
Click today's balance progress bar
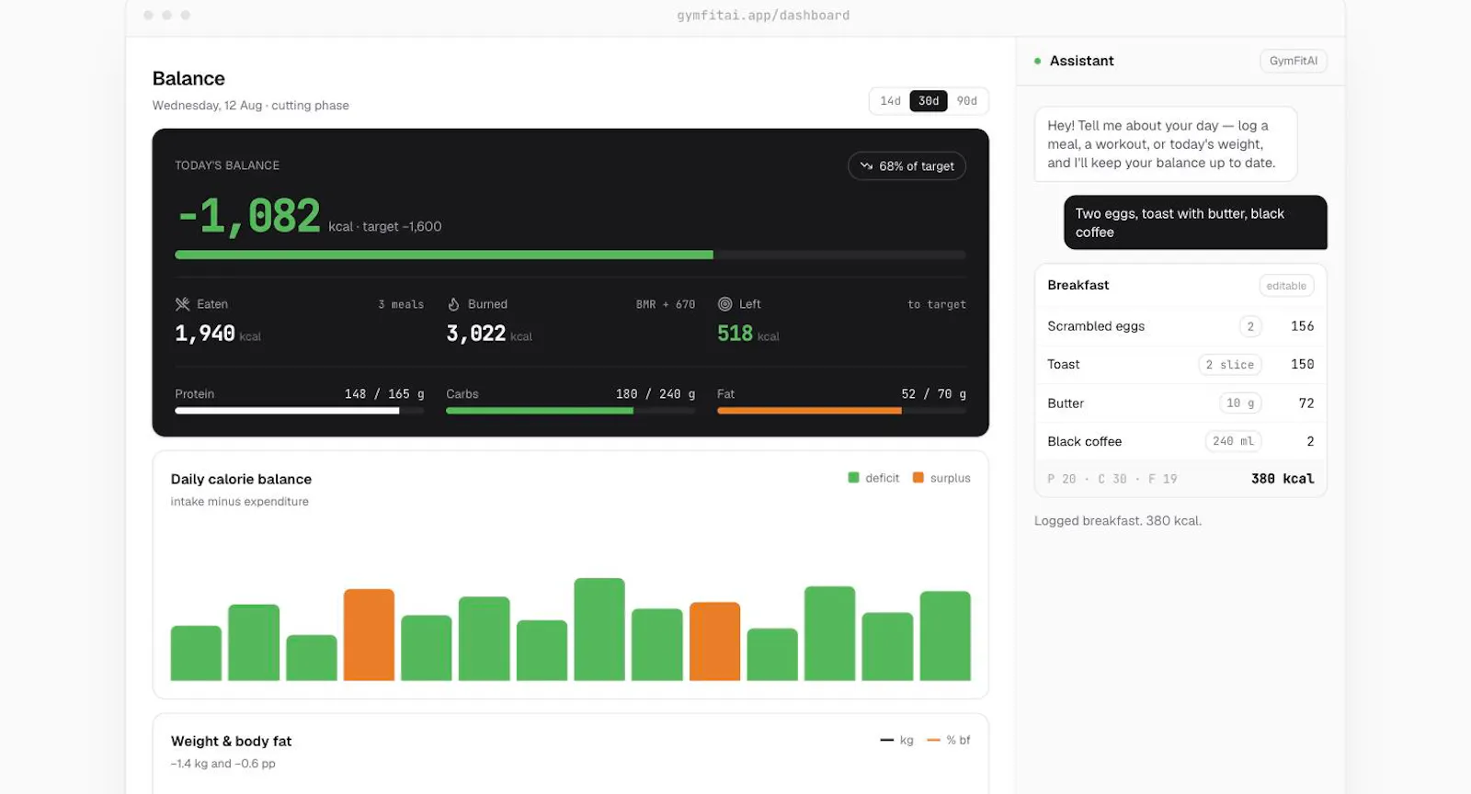570,255
